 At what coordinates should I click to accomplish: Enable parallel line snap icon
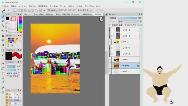pyautogui.click(x=18, y=10)
